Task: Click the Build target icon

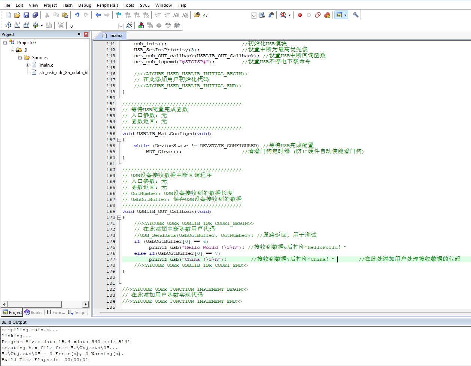Action: pyautogui.click(x=17, y=25)
